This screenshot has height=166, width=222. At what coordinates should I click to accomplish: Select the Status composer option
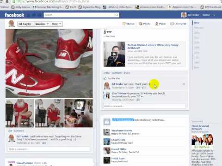click(x=129, y=24)
